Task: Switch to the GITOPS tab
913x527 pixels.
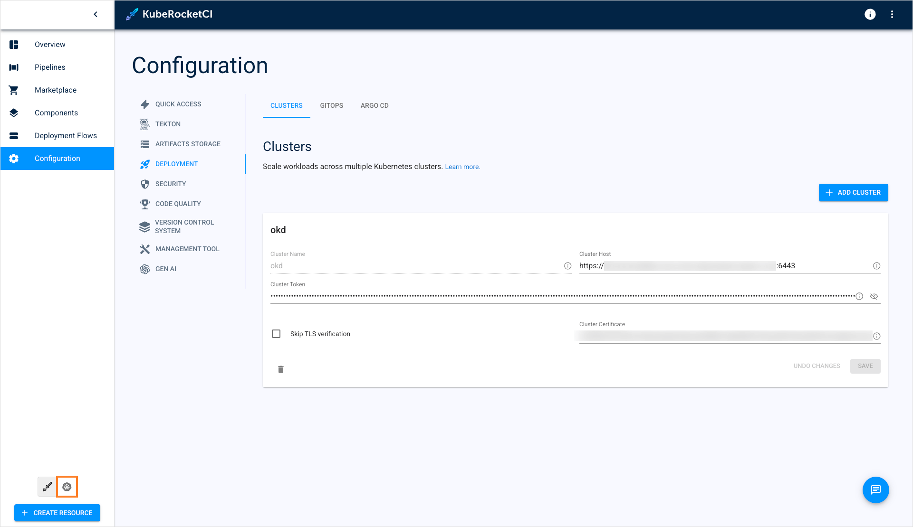Action: coord(332,105)
